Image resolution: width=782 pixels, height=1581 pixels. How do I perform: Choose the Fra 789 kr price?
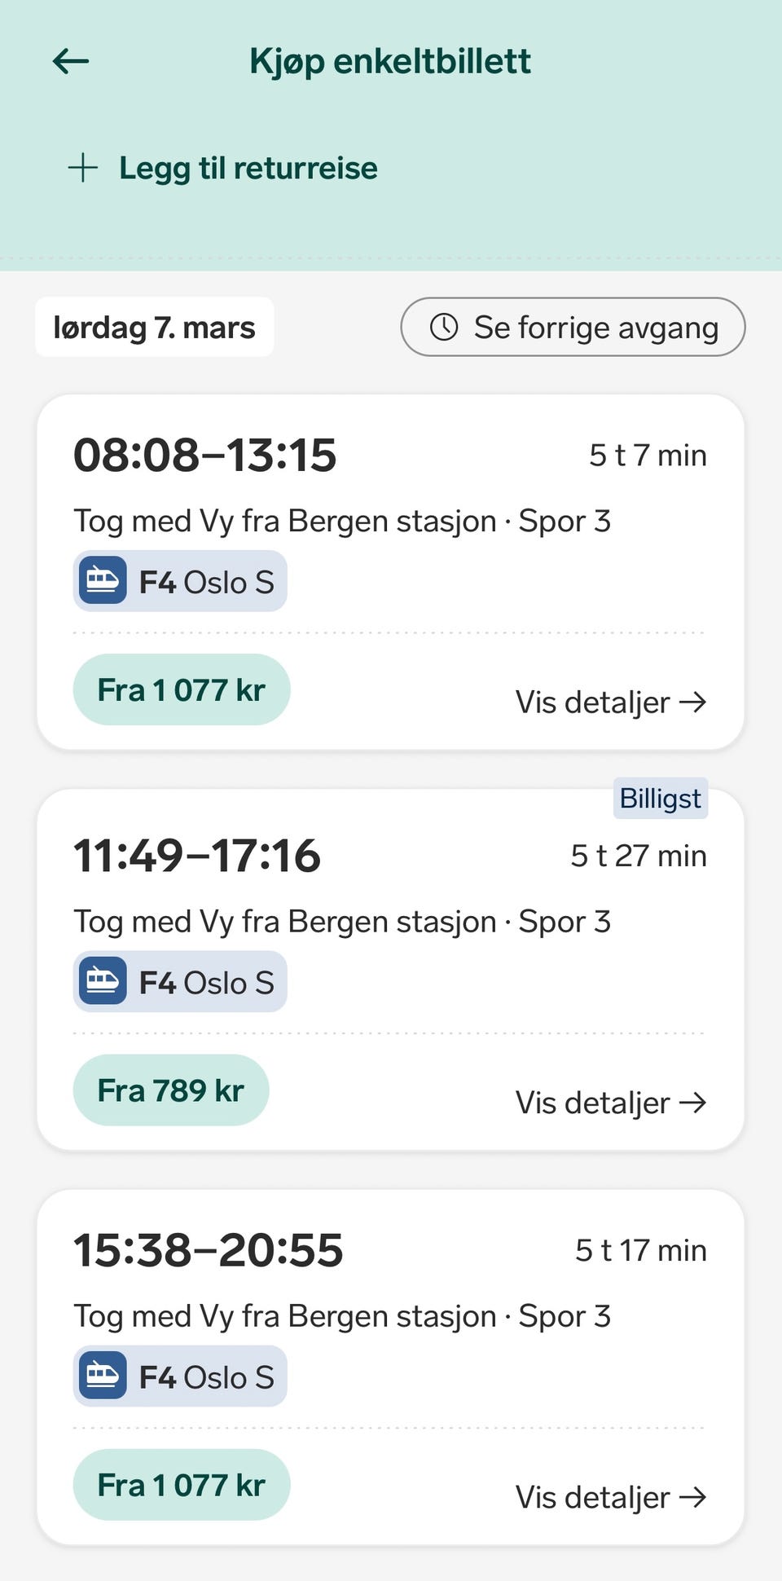pyautogui.click(x=171, y=1090)
